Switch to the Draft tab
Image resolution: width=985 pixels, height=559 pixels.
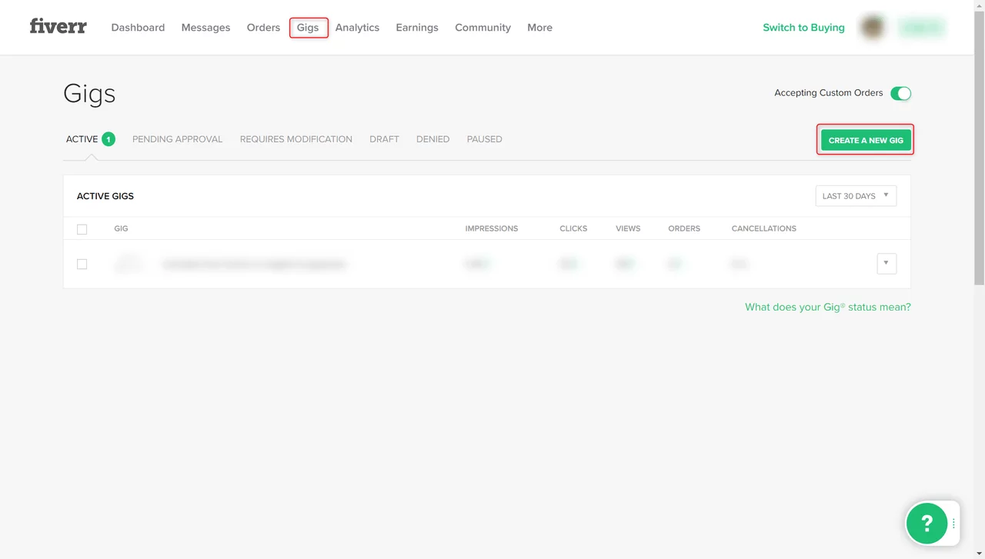pos(384,139)
